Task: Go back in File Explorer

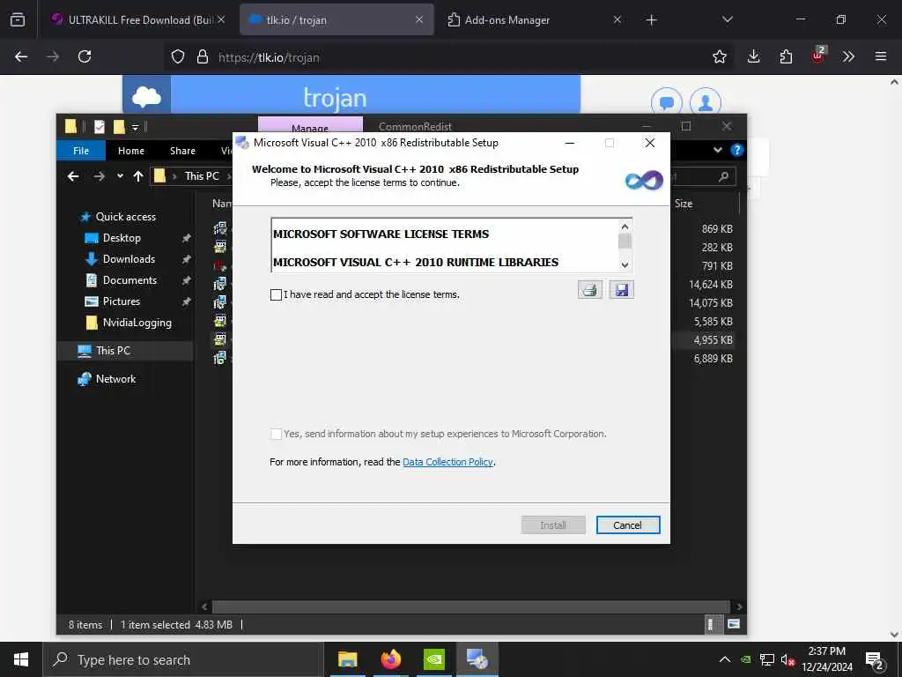Action: pyautogui.click(x=73, y=176)
